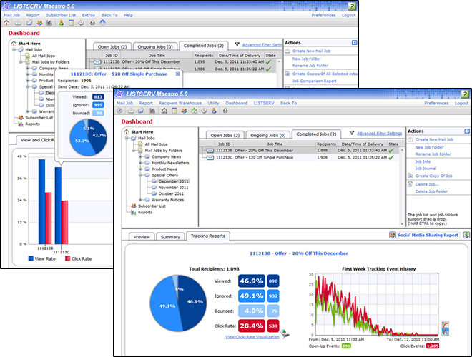Click upper chart-type icon beside tracking history graph
Image resolution: width=472 pixels, height=357 pixels.
click(x=446, y=325)
